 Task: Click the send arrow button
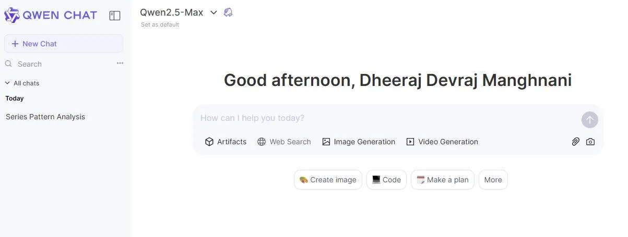click(589, 119)
